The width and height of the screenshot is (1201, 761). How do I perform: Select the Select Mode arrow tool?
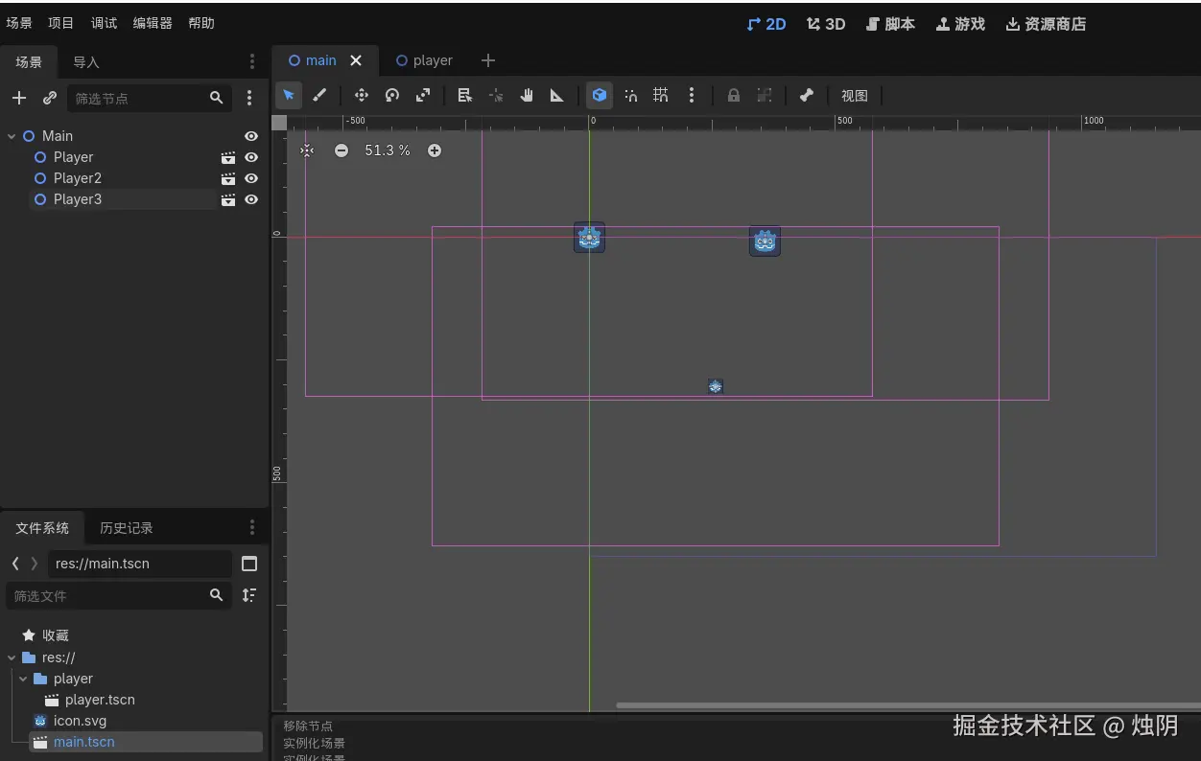(289, 95)
